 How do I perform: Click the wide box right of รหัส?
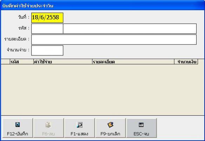[x=130, y=28]
